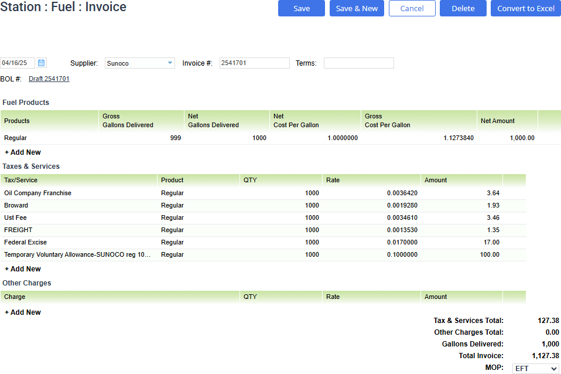Add new row under Taxes & Services
Image resolution: width=561 pixels, height=374 pixels.
point(23,269)
